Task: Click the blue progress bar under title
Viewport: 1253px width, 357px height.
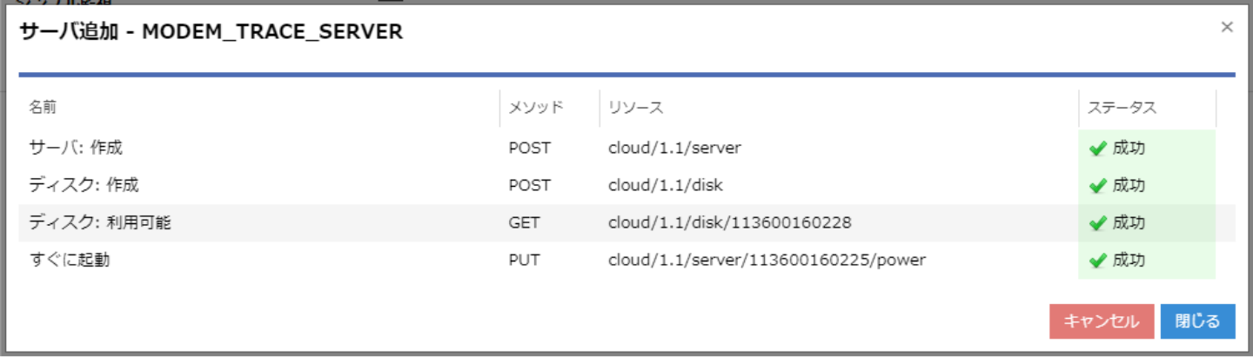Action: pyautogui.click(x=626, y=75)
